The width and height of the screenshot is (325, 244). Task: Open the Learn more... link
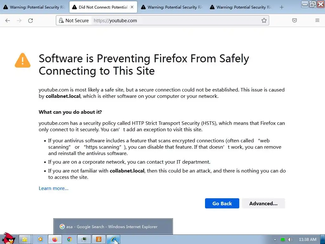[x=53, y=188]
